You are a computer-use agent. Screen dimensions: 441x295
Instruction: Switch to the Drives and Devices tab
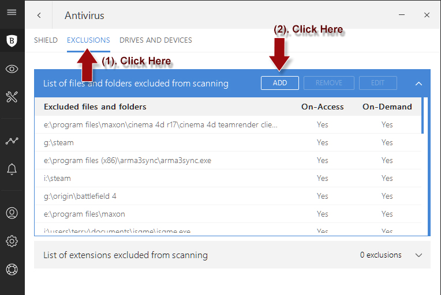[x=156, y=40]
